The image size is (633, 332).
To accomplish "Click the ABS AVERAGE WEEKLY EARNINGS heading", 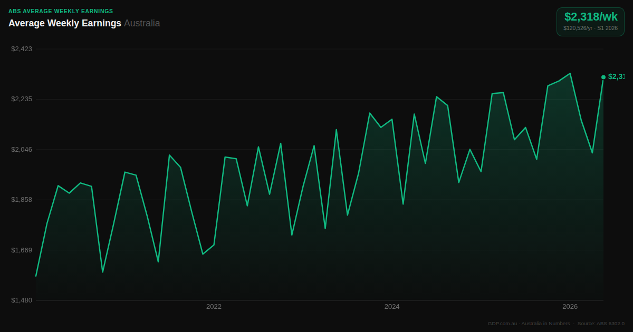I will 61,11.
